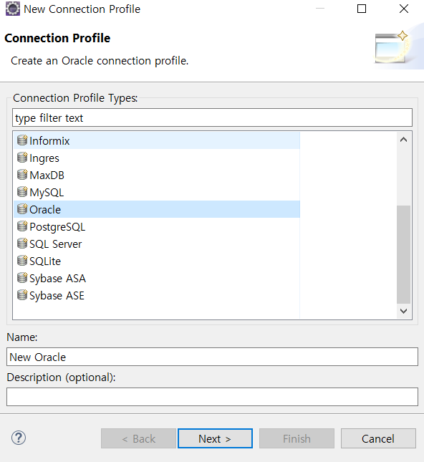The height and width of the screenshot is (462, 424).
Task: Open the help question mark icon
Action: (19, 438)
